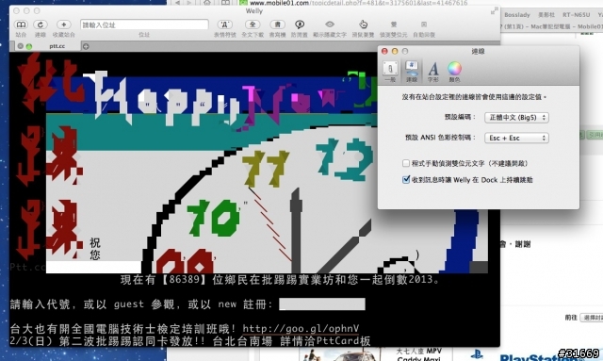Add site with 收藏站台 plus icon
This screenshot has height=361, width=603.
tap(63, 25)
